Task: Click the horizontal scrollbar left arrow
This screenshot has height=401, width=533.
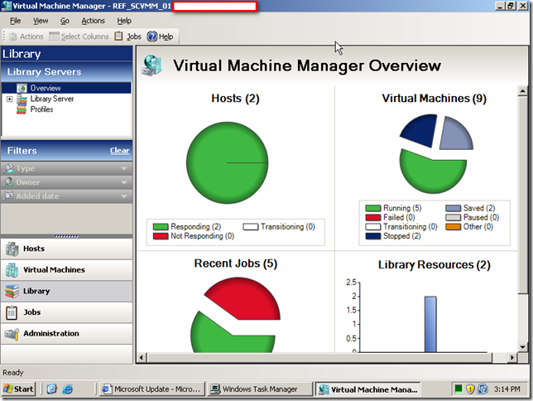Action: pos(142,357)
